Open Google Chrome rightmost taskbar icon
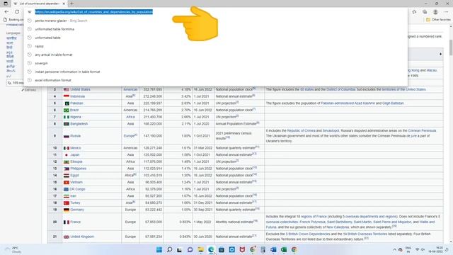Viewport: 453px width, 255px height. [294, 249]
